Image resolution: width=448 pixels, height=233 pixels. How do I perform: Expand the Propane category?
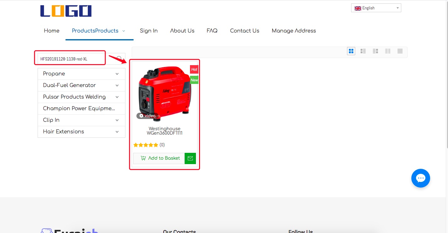pyautogui.click(x=117, y=74)
